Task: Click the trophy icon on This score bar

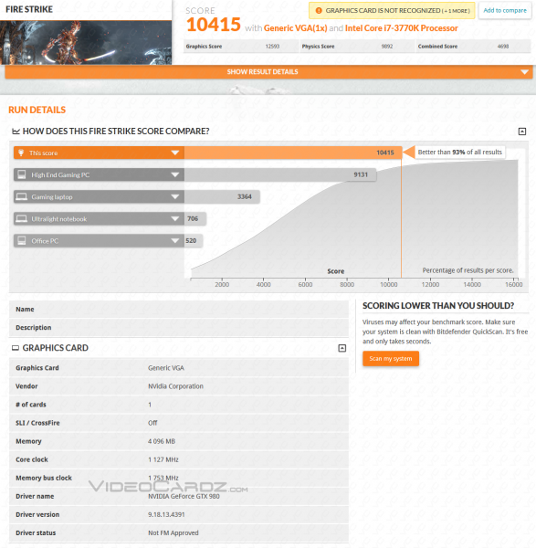Action: [21, 153]
